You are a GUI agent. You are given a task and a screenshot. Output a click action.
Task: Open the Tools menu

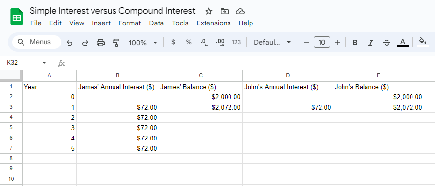pyautogui.click(x=180, y=23)
